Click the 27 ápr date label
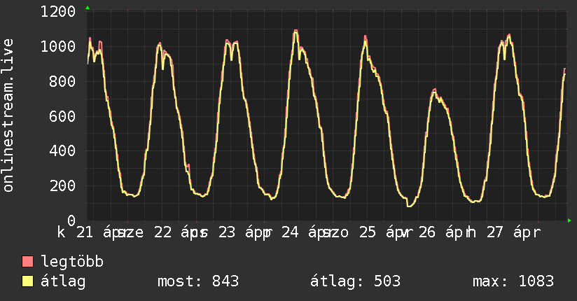 pyautogui.click(x=515, y=233)
